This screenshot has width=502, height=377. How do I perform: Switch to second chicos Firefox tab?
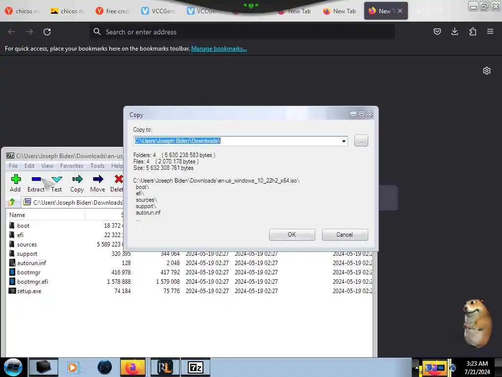68,11
